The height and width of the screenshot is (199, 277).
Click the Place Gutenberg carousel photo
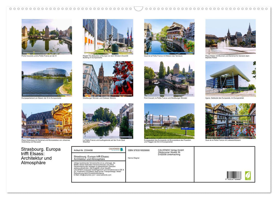pos(46,121)
